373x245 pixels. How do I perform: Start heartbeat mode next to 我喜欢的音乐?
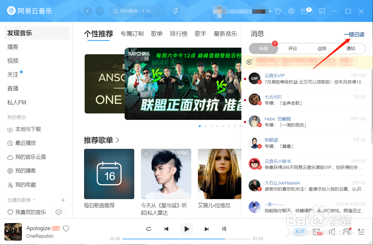(59, 212)
